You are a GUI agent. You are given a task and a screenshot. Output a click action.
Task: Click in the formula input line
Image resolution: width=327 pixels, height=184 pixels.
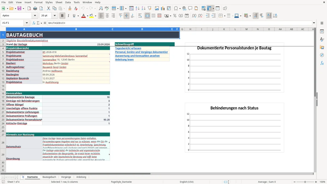[x=179, y=23]
